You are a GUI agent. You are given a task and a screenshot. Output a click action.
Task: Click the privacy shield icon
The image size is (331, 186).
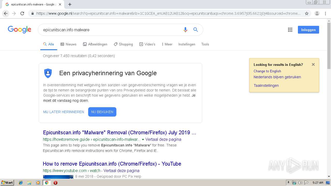48,73
